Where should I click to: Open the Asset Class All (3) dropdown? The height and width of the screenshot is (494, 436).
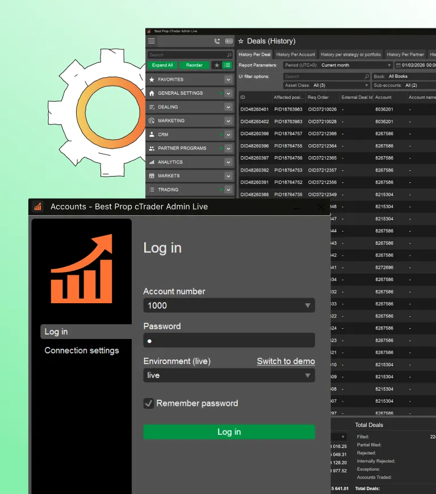click(326, 85)
